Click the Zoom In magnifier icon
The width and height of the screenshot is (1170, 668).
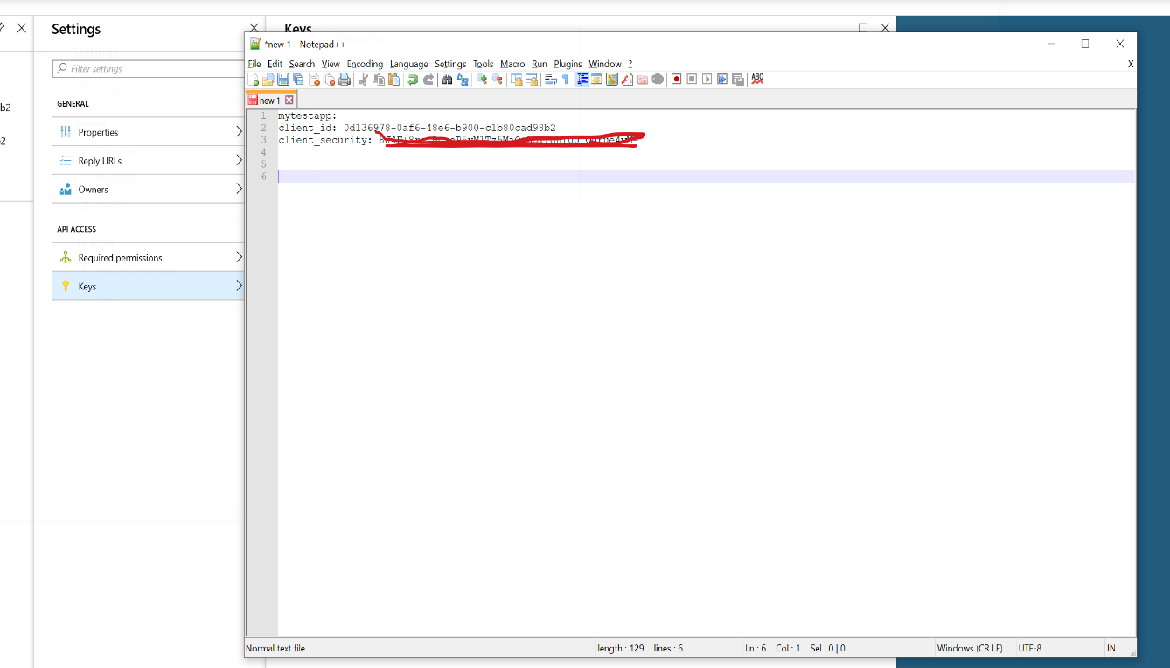pyautogui.click(x=482, y=80)
